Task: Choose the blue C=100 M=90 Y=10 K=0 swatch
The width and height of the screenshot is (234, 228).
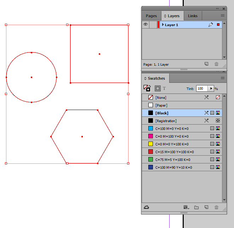Action: pyautogui.click(x=182, y=167)
